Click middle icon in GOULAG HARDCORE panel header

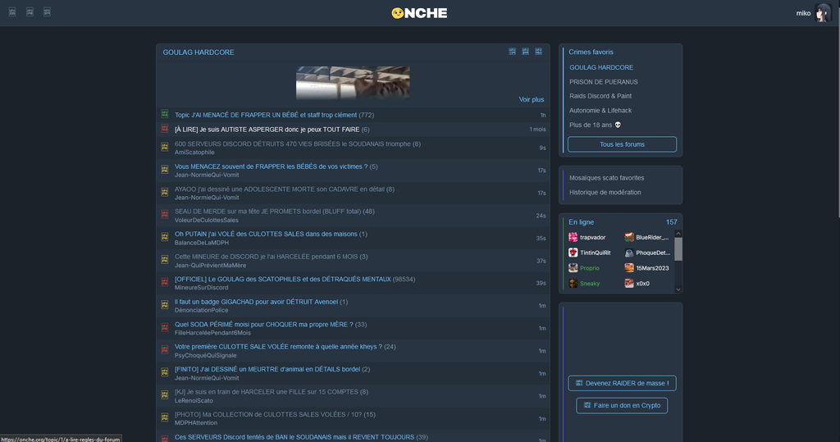point(526,52)
